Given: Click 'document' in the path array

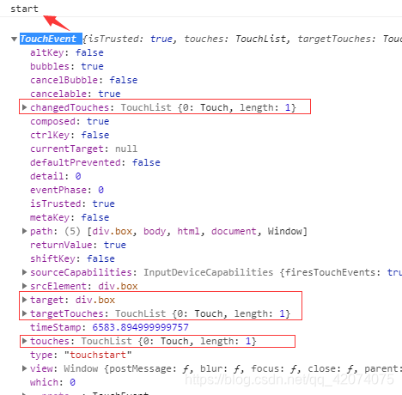Looking at the screenshot, I should coord(234,231).
